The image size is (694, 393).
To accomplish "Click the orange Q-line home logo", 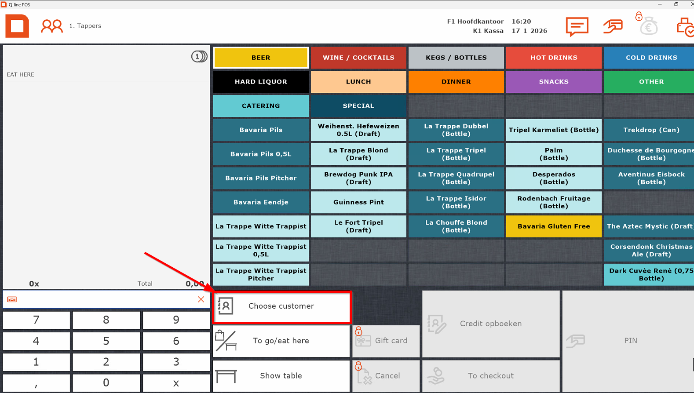I will pos(17,26).
